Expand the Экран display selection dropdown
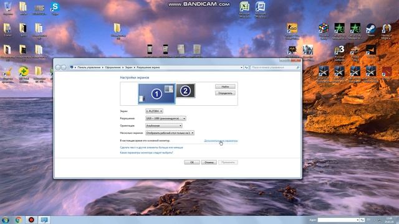Image resolution: width=399 pixels, height=224 pixels. 154,111
